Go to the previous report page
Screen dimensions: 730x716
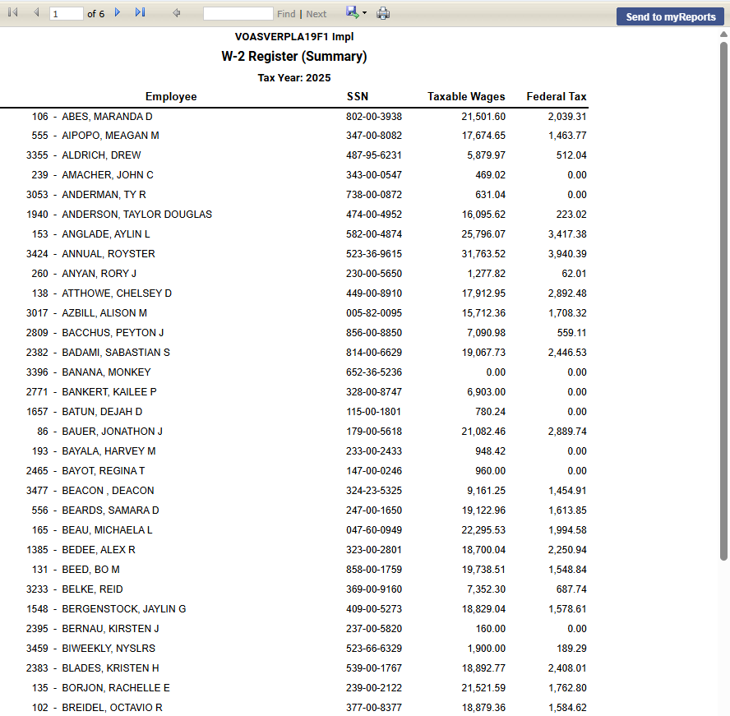click(x=36, y=13)
